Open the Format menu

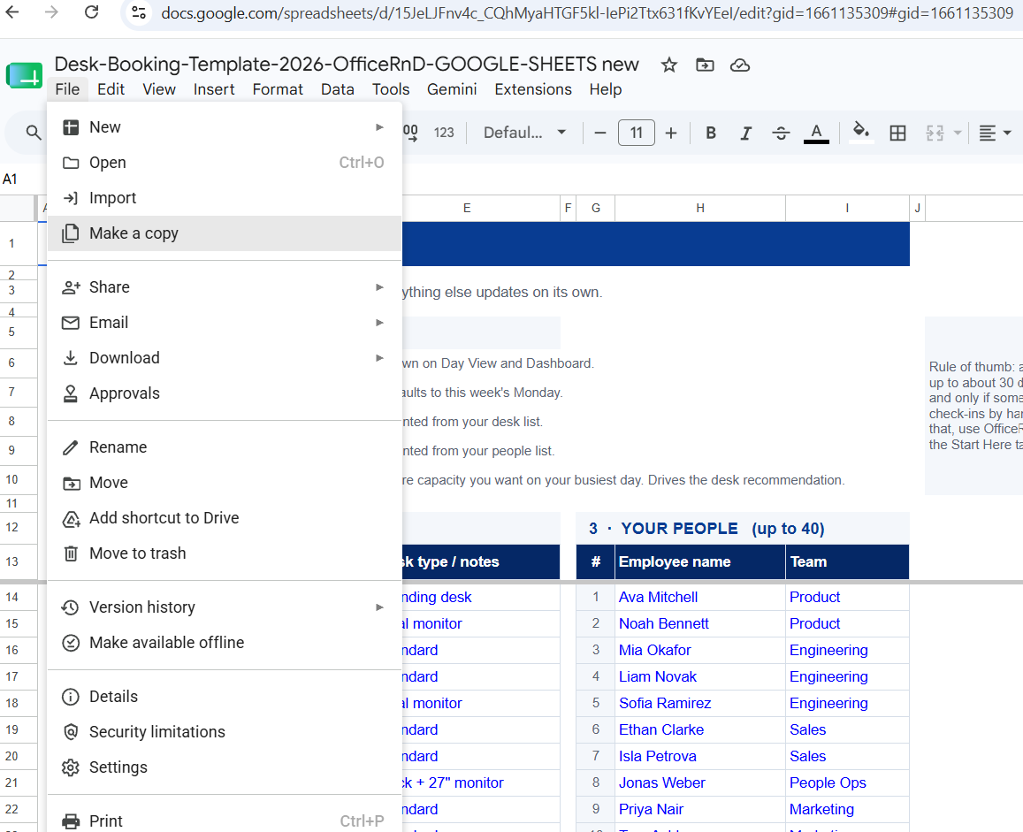click(278, 89)
